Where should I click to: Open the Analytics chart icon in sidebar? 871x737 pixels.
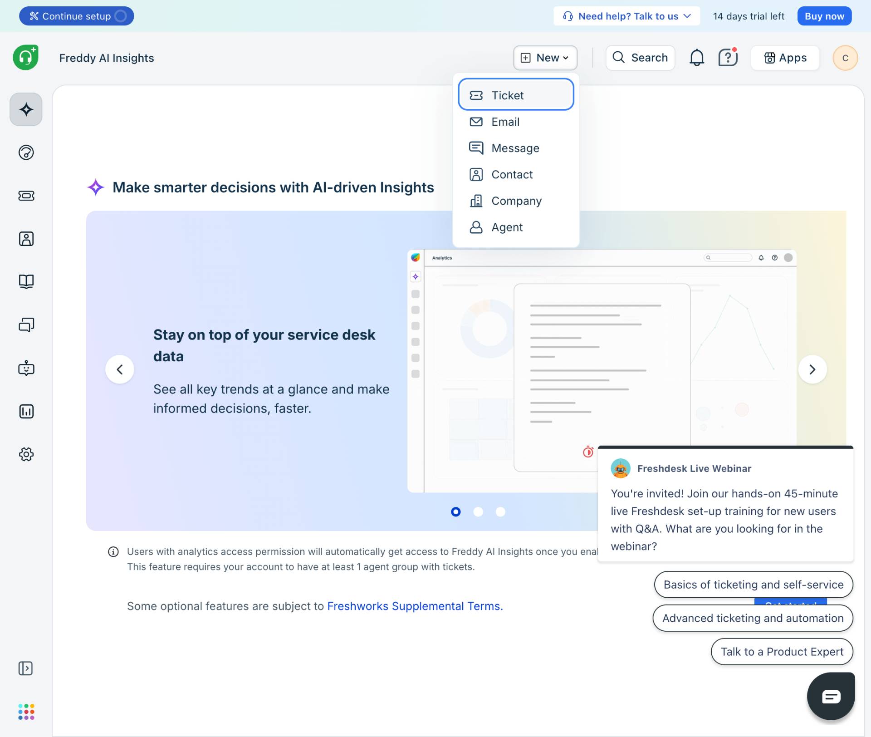pos(26,411)
